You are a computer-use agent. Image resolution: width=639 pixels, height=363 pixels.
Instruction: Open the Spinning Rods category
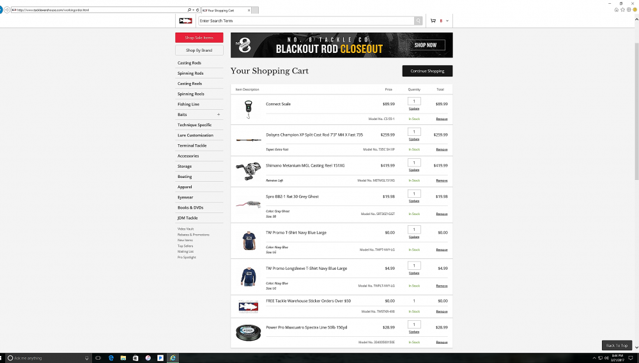tap(190, 73)
